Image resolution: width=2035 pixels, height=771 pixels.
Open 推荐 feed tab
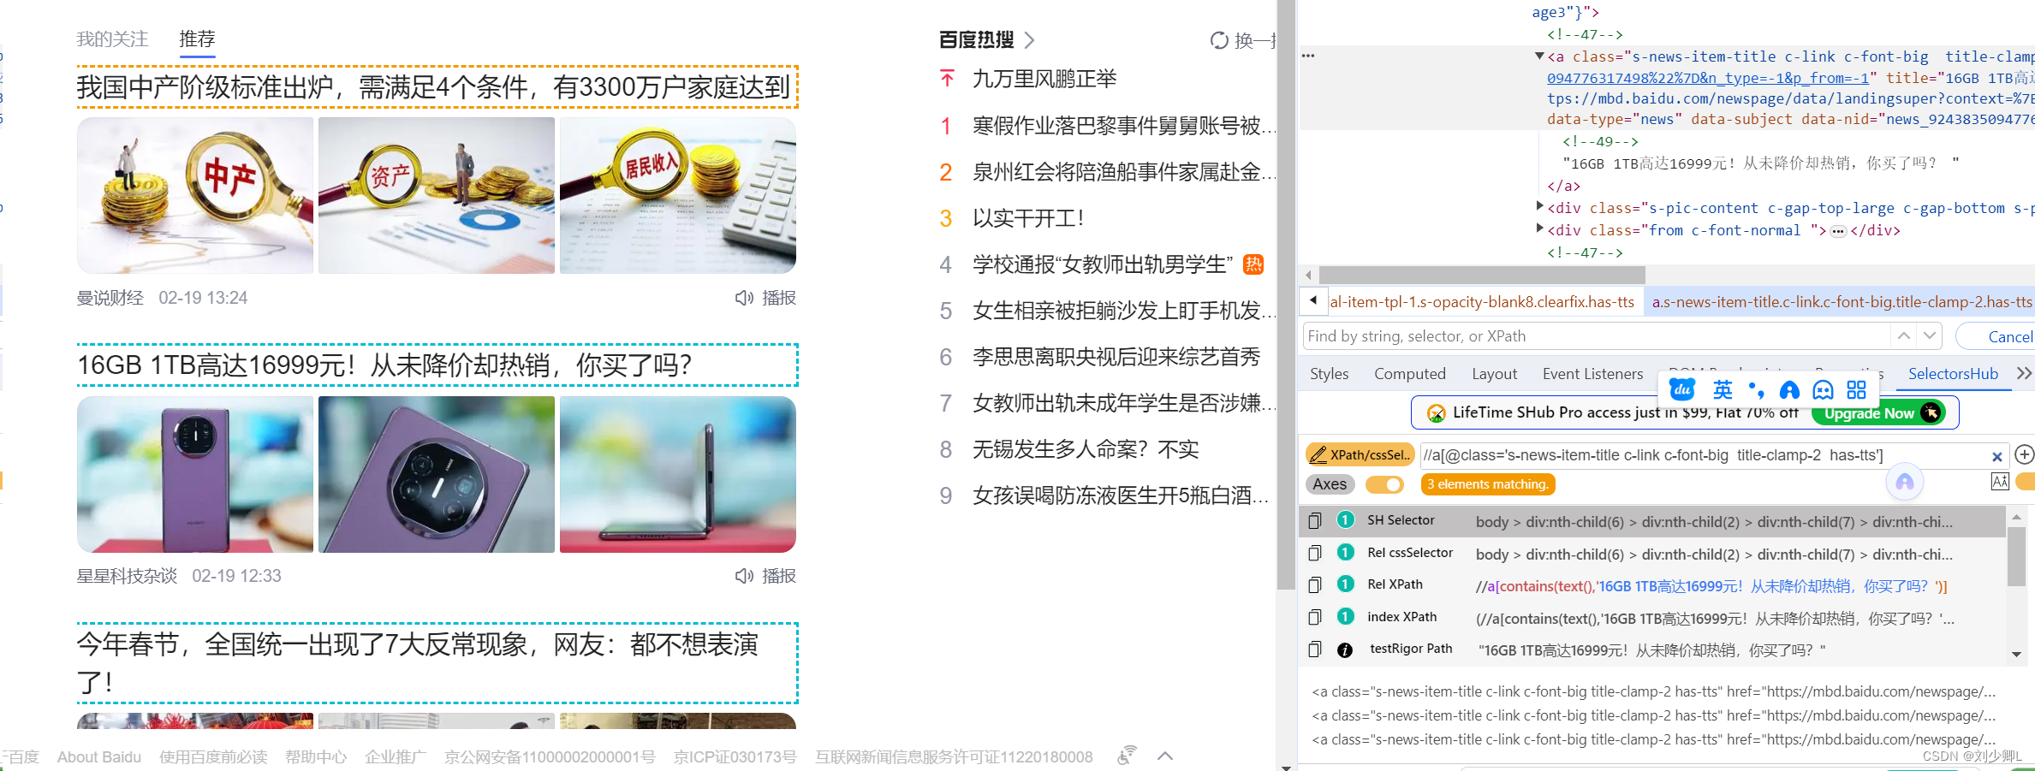(197, 39)
